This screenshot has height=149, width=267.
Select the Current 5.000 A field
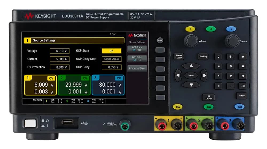[60, 59]
